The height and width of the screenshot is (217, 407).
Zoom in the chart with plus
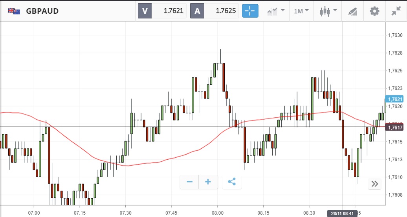(208, 182)
